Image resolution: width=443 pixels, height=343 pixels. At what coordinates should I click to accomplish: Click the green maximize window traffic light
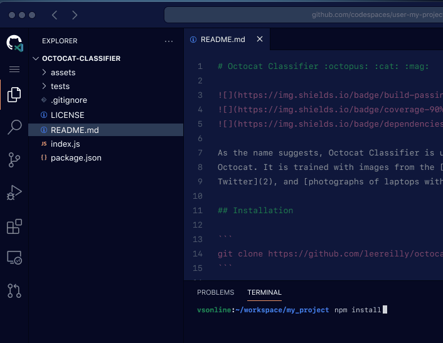(x=32, y=15)
